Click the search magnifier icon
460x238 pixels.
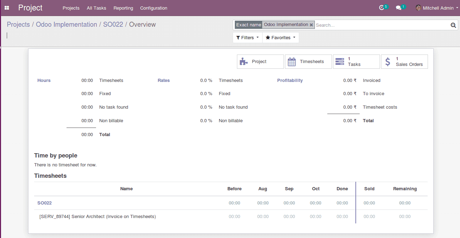(453, 25)
